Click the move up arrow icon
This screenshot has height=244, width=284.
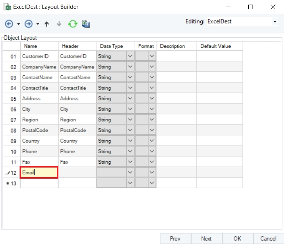pyautogui.click(x=47, y=24)
